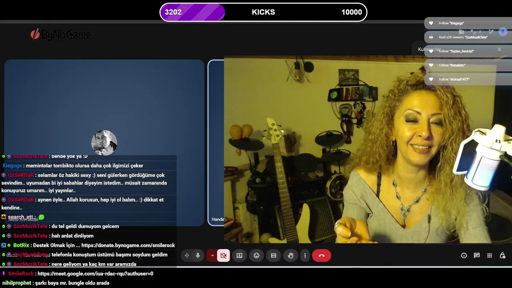Click the pen with sparkle effects icon
Image resolution: width=512 pixels, height=288 pixels.
[491, 32]
